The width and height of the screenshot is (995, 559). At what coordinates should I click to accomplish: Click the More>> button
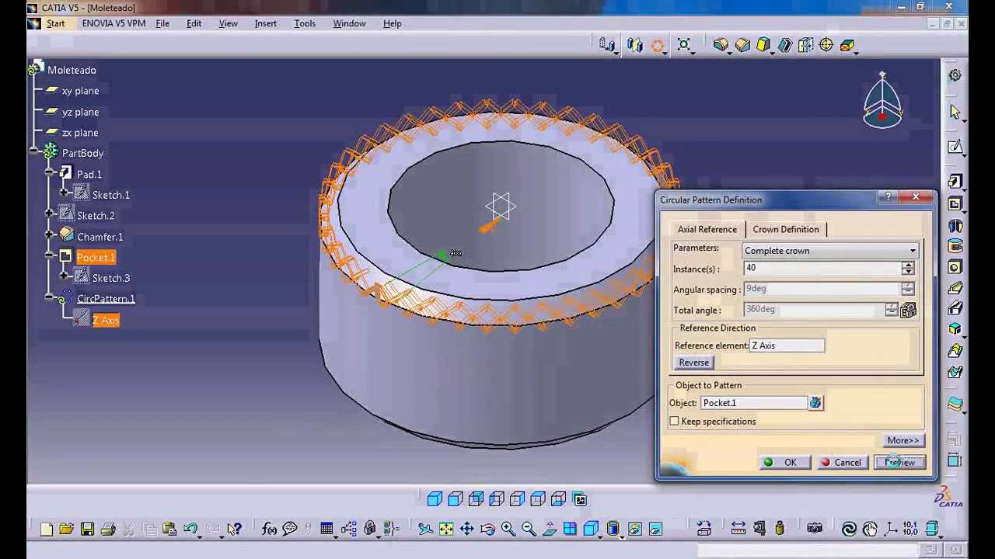[x=903, y=440]
